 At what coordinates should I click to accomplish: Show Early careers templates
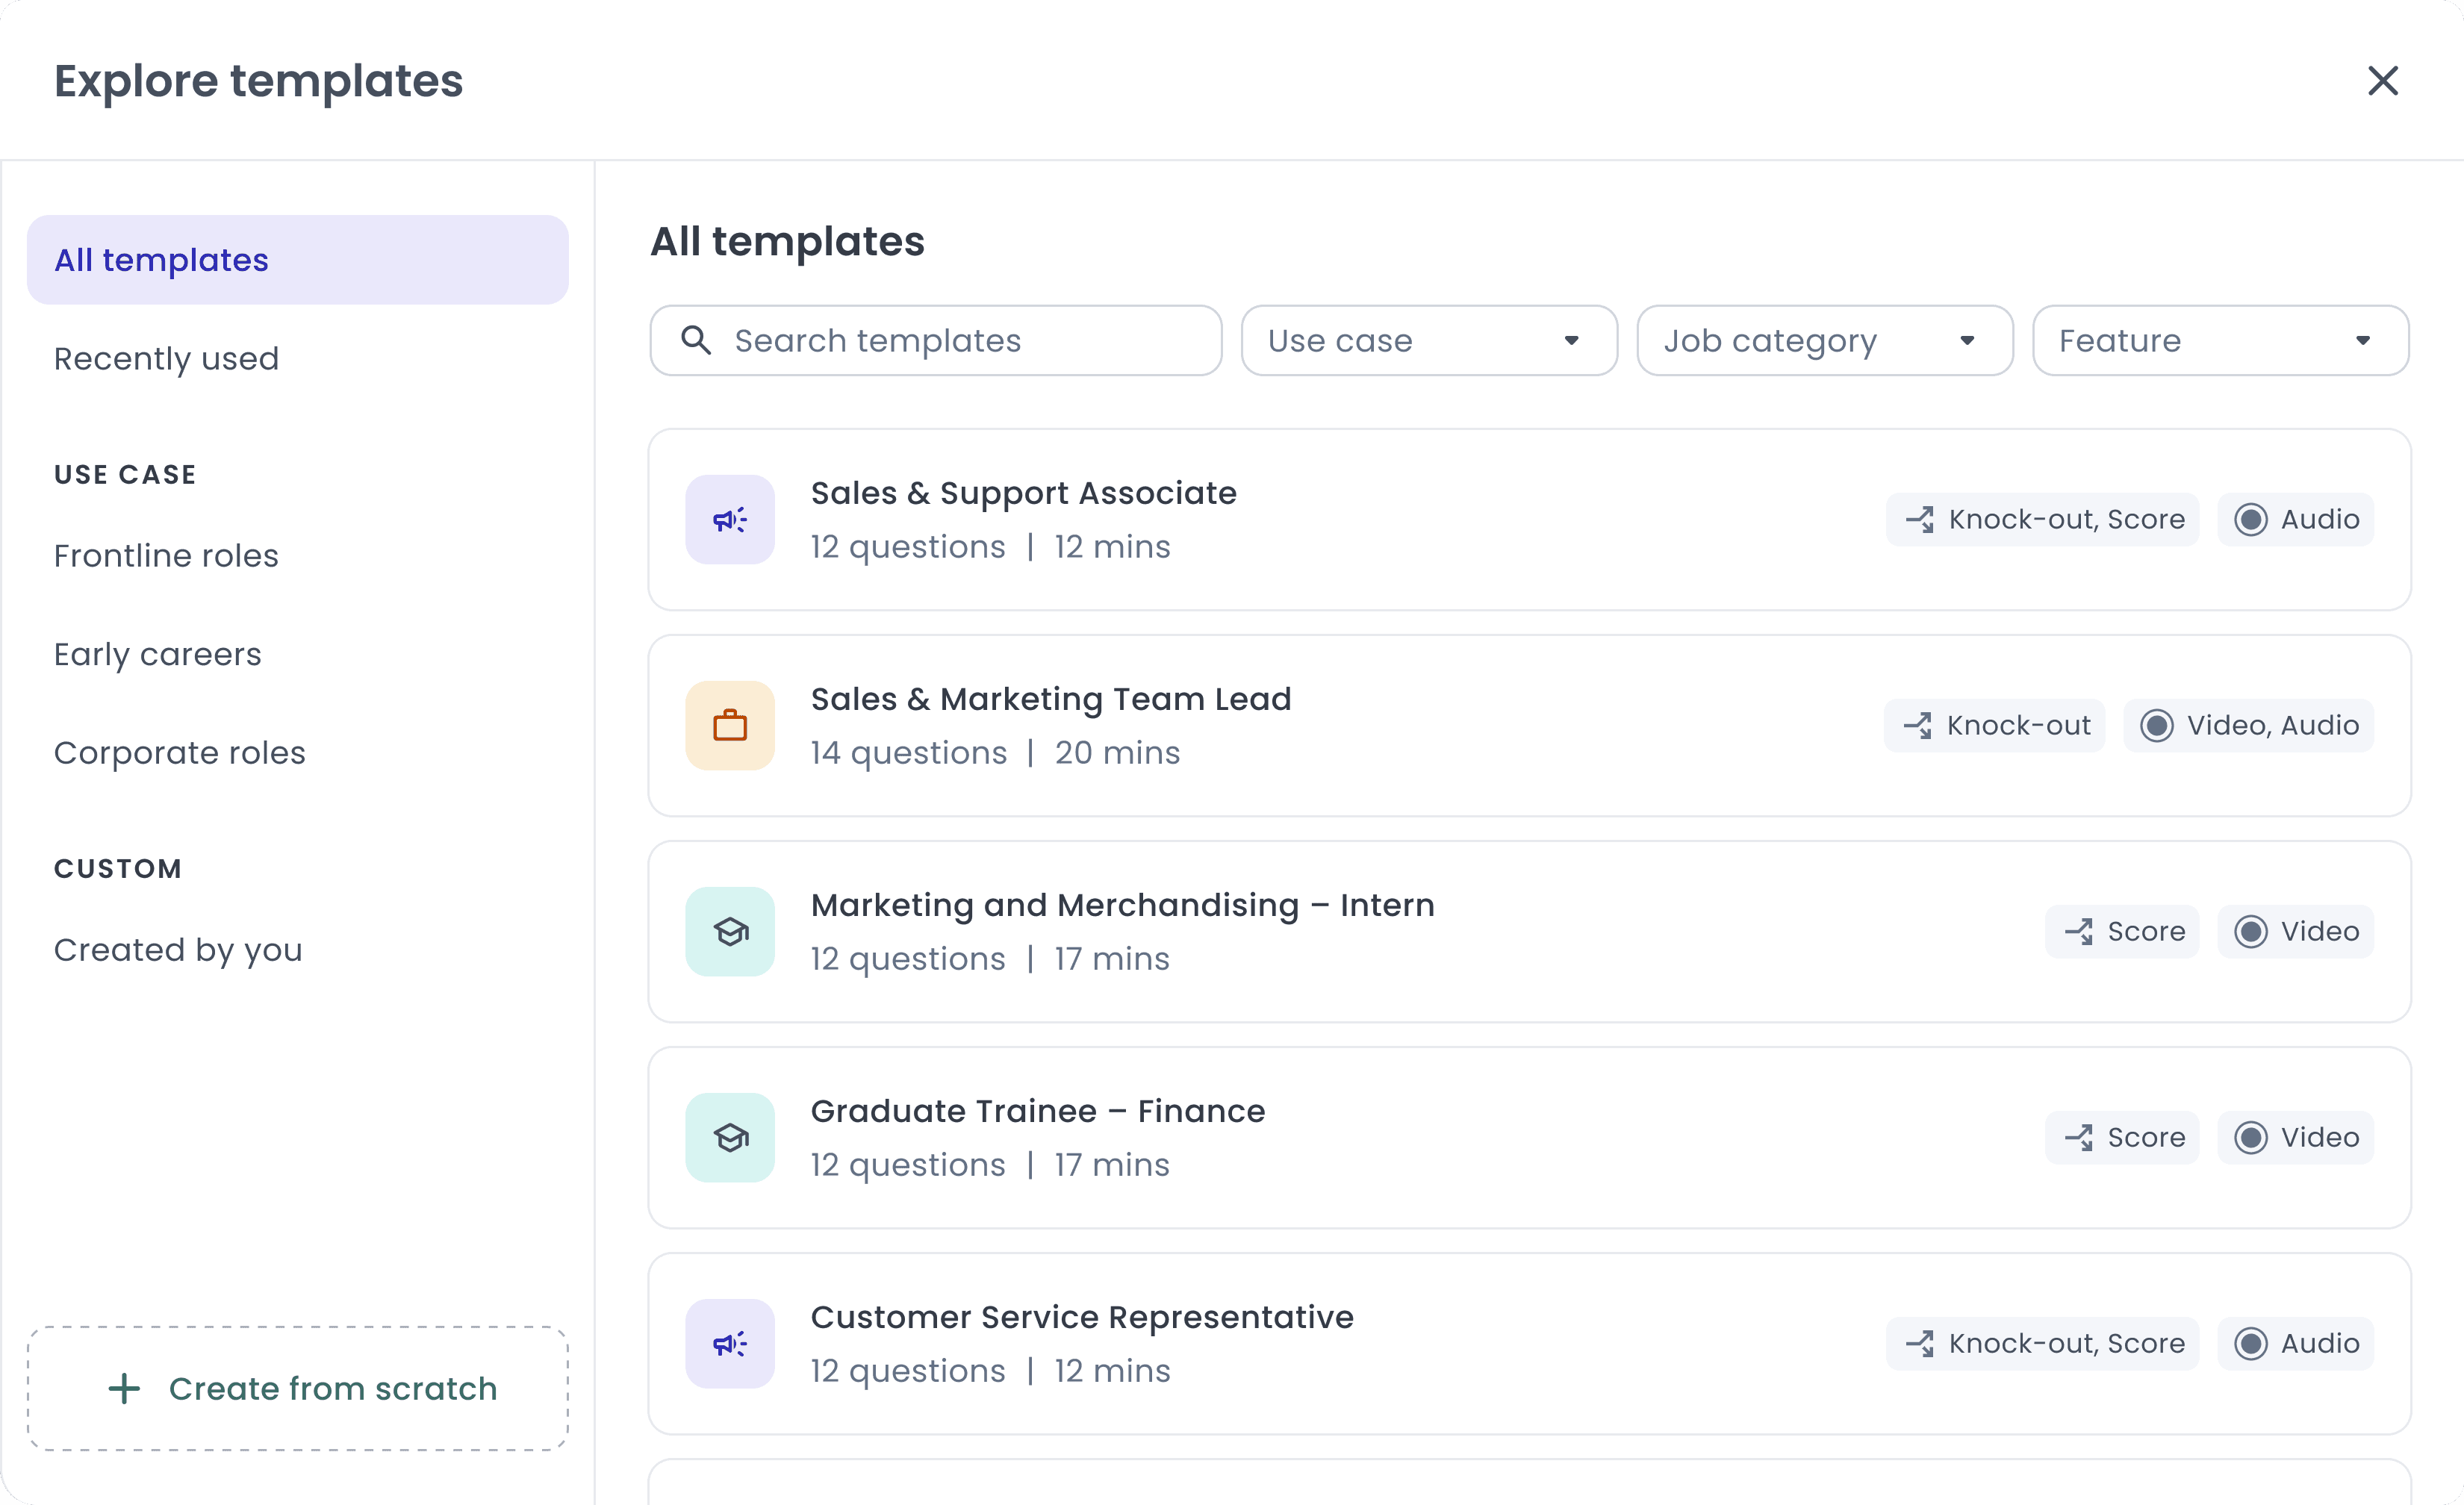pyautogui.click(x=157, y=654)
